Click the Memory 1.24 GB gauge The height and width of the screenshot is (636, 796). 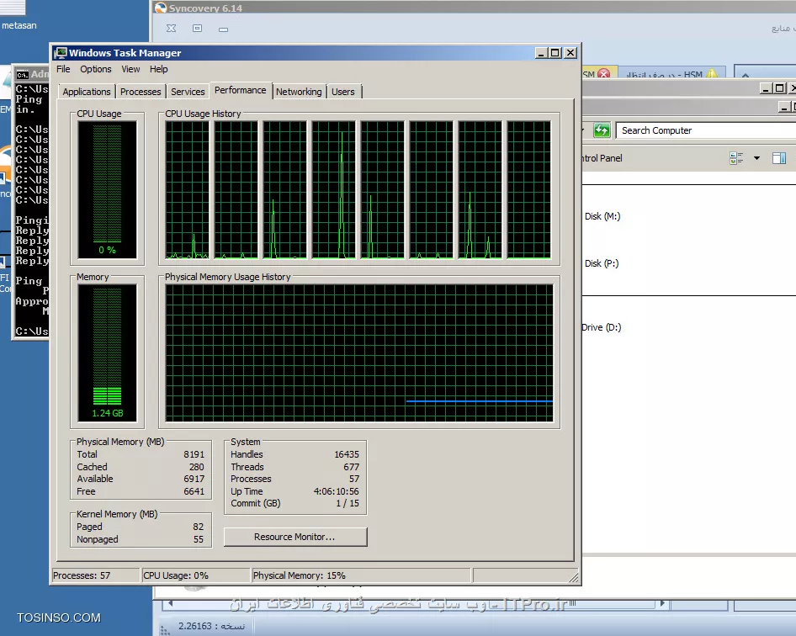(107, 352)
